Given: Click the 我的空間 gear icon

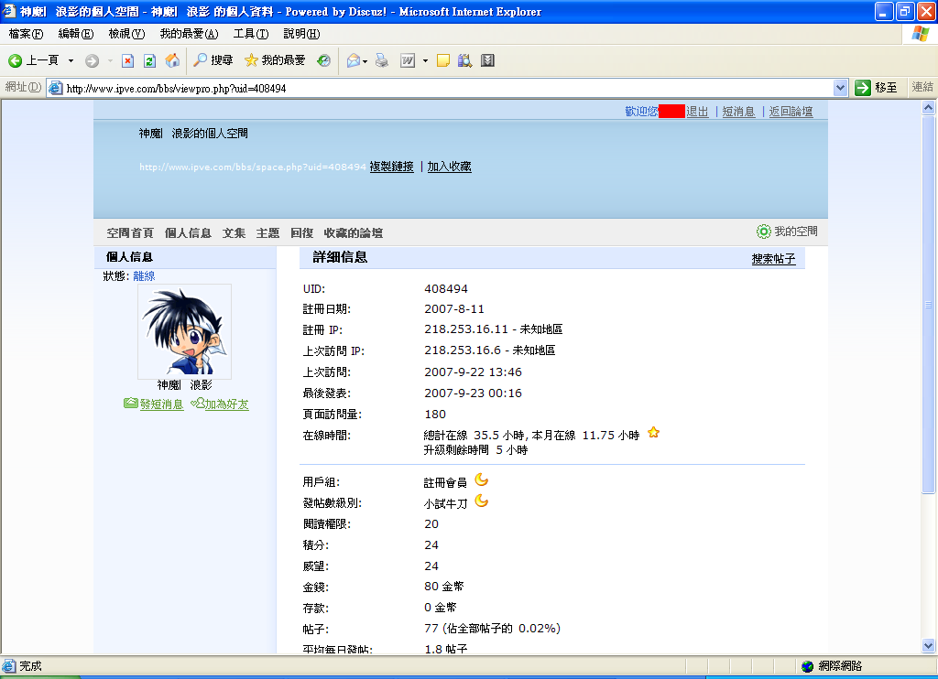Looking at the screenshot, I should (763, 232).
